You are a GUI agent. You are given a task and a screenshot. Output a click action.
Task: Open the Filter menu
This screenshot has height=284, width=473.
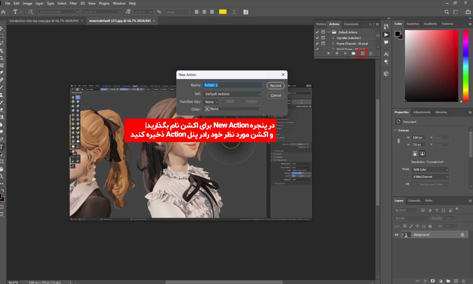[73, 3]
